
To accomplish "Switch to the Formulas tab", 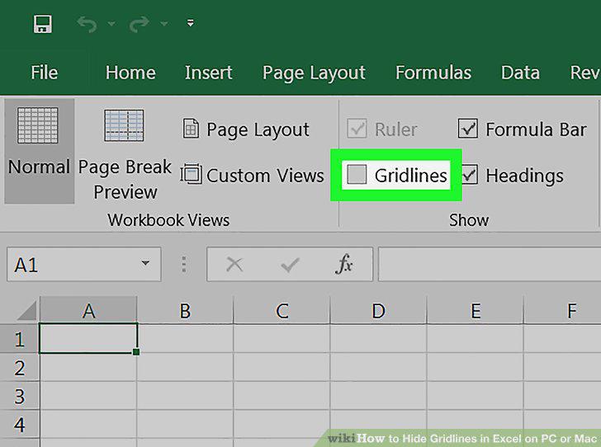I will click(x=433, y=73).
